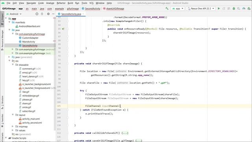Image resolution: width=252 pixels, height=142 pixels.
Task: Click SecondActivity breadcrumb in navigation bar
Action: (91, 9)
